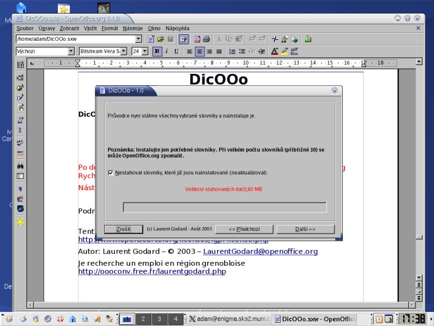Center-align the paragraph
Viewport: 434px width, 326px height.
point(200,51)
